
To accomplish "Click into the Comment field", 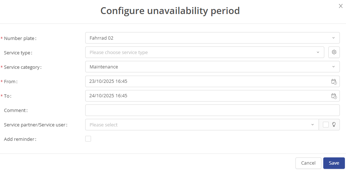I will coord(212,110).
